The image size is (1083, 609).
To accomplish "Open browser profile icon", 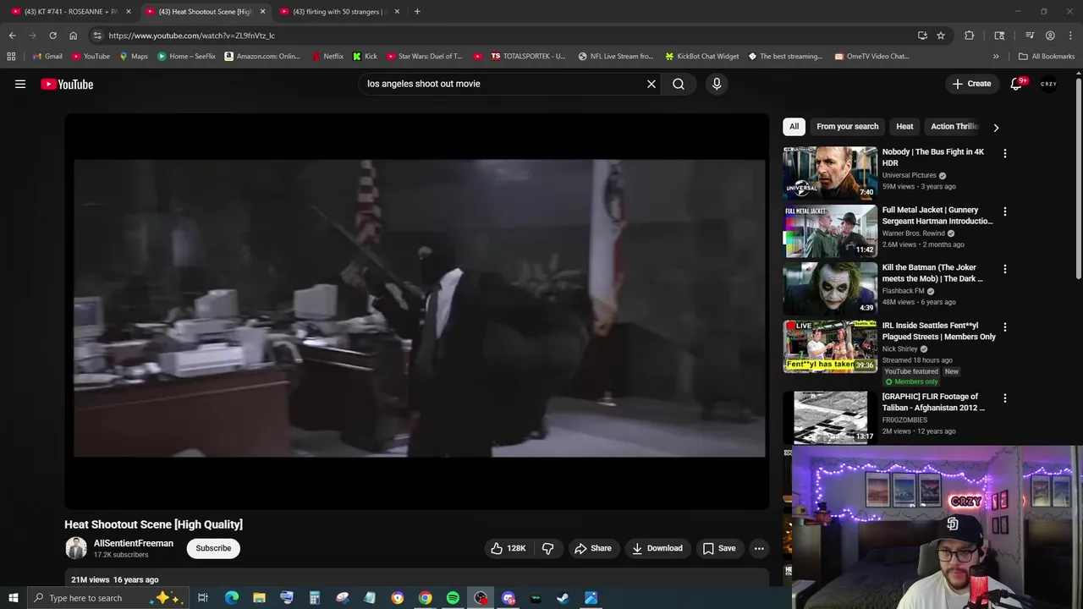I will point(1050,36).
